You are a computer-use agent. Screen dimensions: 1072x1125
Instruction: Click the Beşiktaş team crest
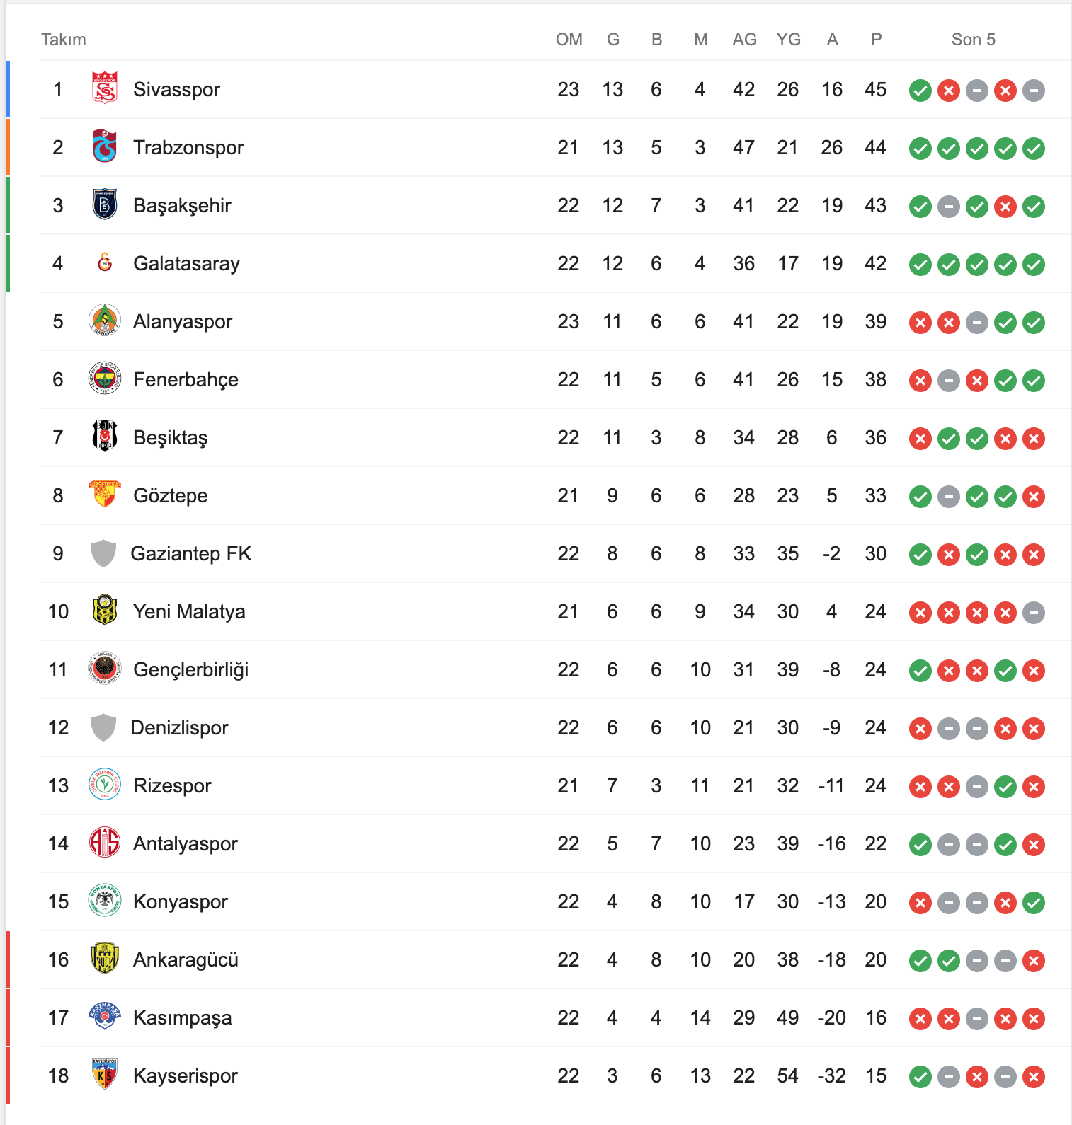[x=105, y=437]
